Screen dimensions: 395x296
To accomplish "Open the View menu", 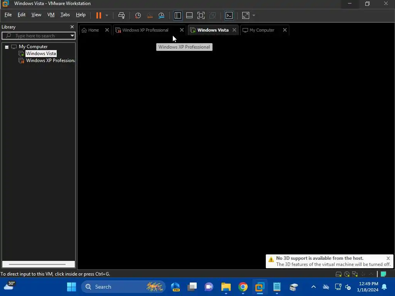I will click(x=36, y=15).
